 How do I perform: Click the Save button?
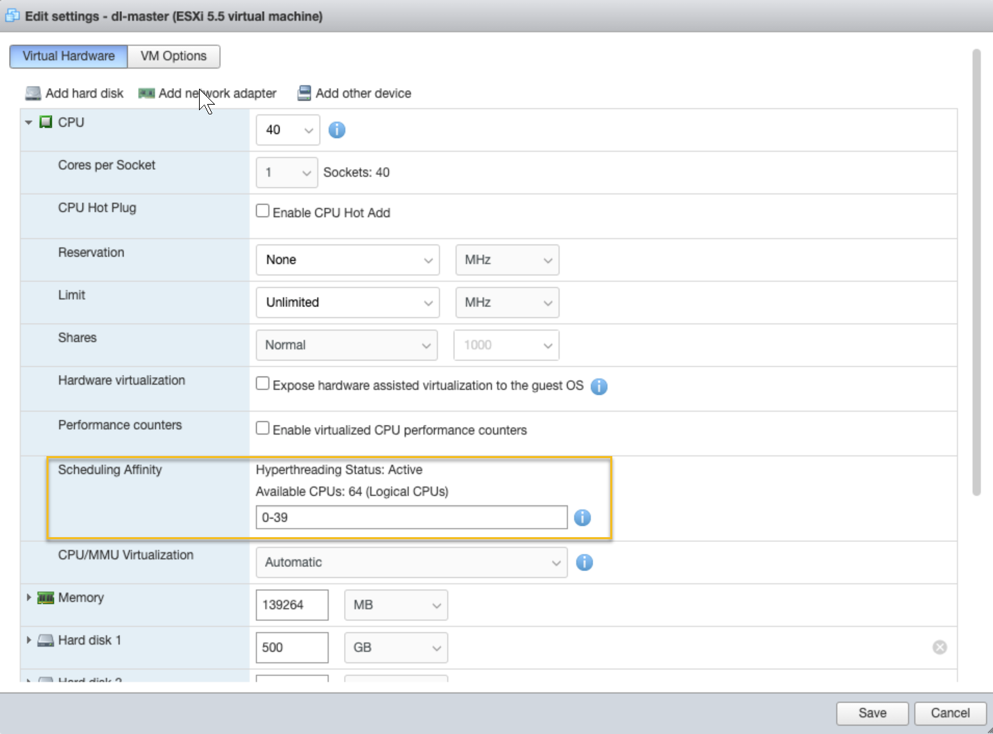pos(872,713)
